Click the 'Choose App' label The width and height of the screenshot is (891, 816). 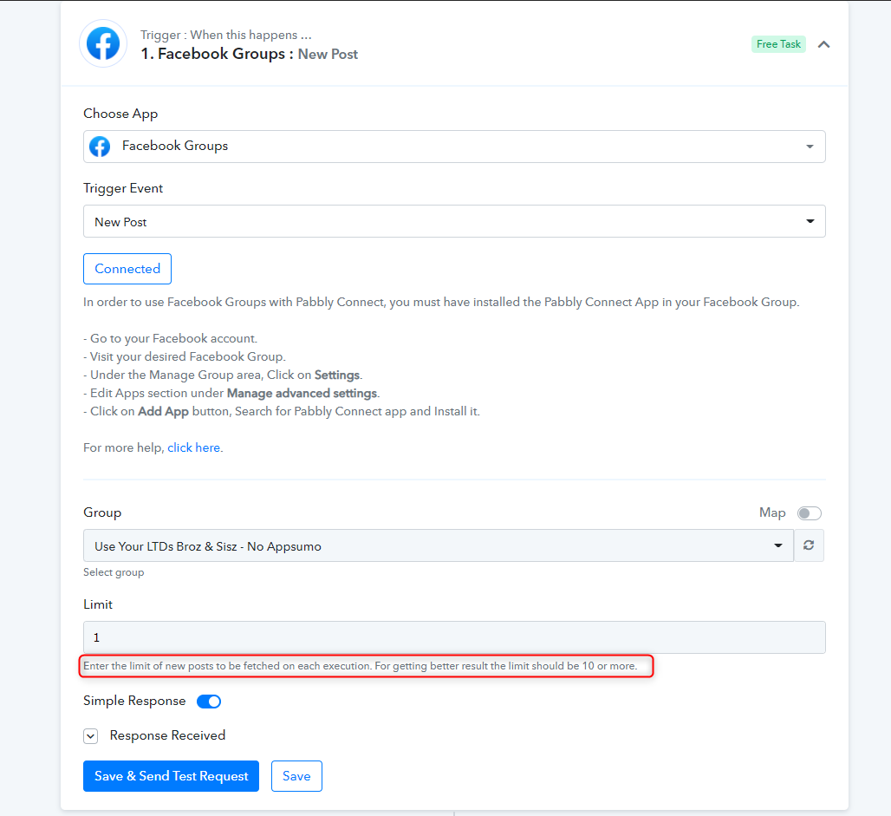pos(120,114)
